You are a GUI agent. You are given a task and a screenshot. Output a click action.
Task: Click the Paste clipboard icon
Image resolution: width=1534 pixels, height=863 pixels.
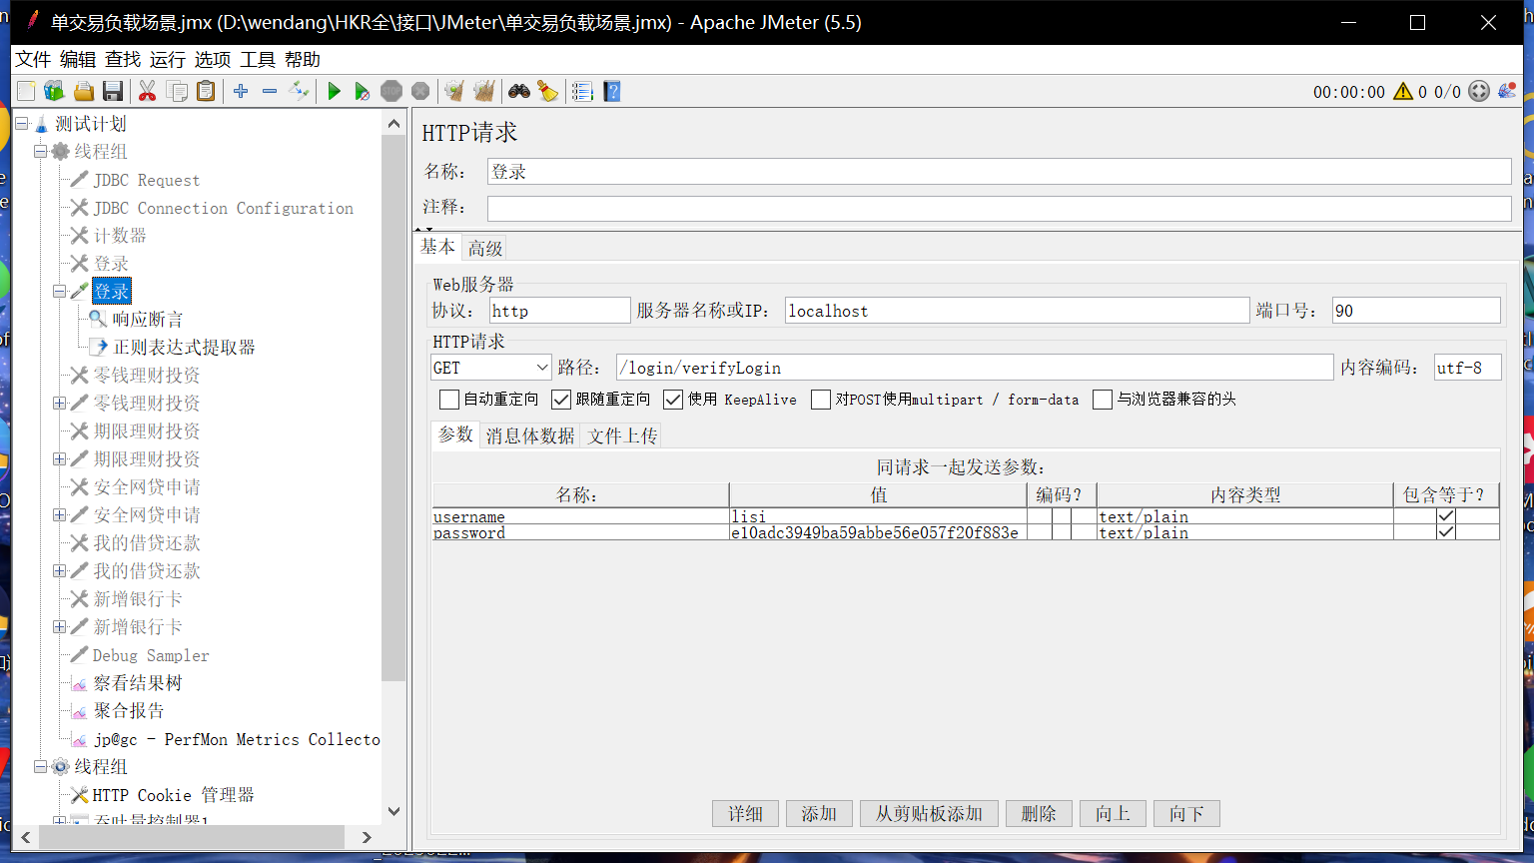[206, 92]
